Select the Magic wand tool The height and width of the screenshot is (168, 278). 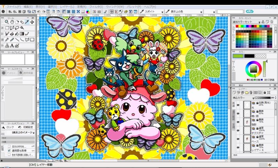point(22,28)
